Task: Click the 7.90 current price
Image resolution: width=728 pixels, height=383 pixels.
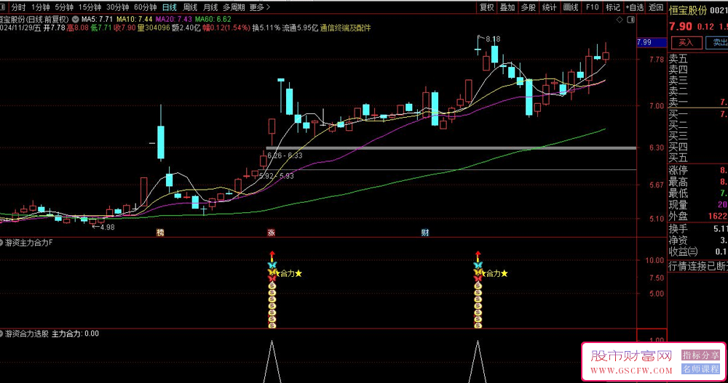Action: 681,26
